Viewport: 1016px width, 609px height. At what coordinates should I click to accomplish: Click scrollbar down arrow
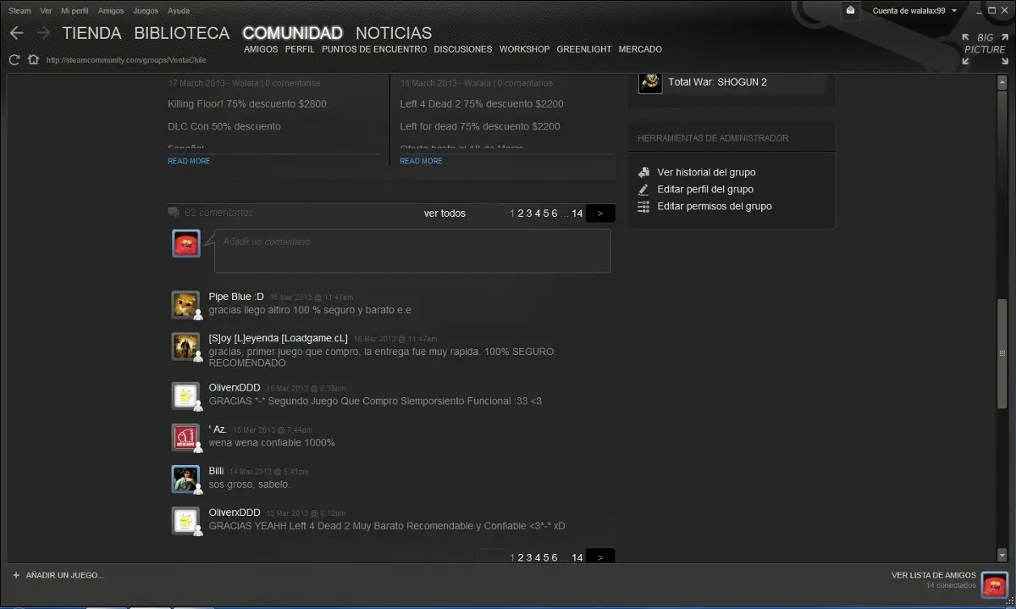(1002, 556)
